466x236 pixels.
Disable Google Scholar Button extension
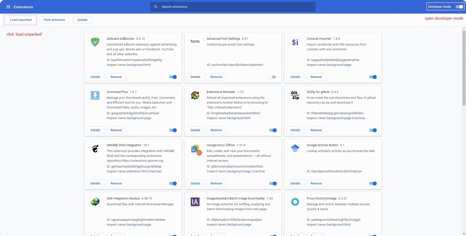coord(373,183)
